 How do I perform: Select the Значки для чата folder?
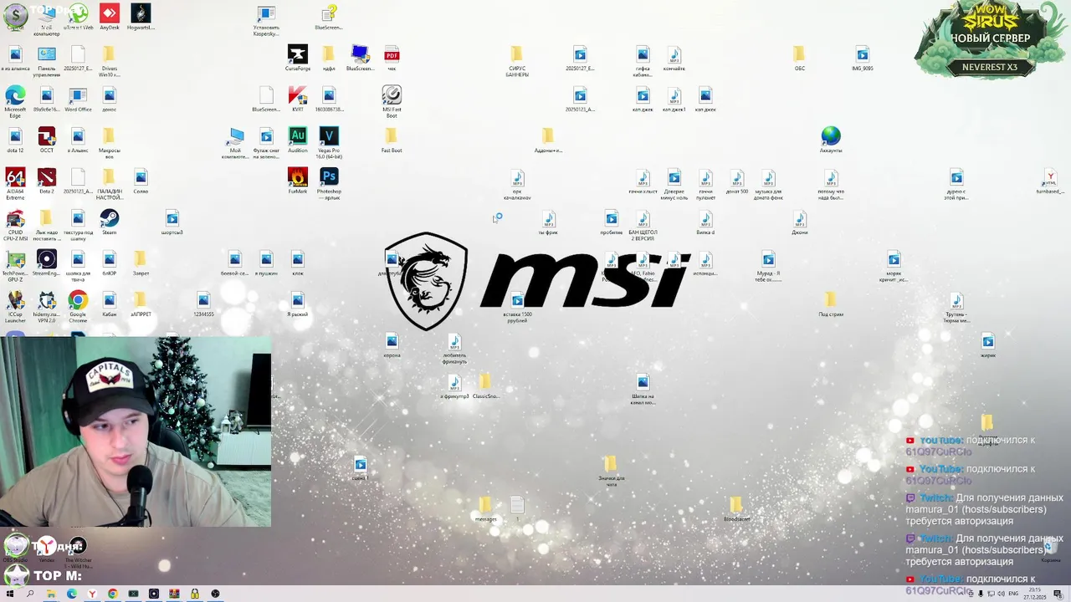tap(611, 471)
